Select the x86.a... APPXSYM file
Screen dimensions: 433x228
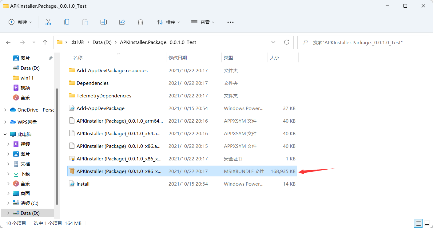click(182, 146)
